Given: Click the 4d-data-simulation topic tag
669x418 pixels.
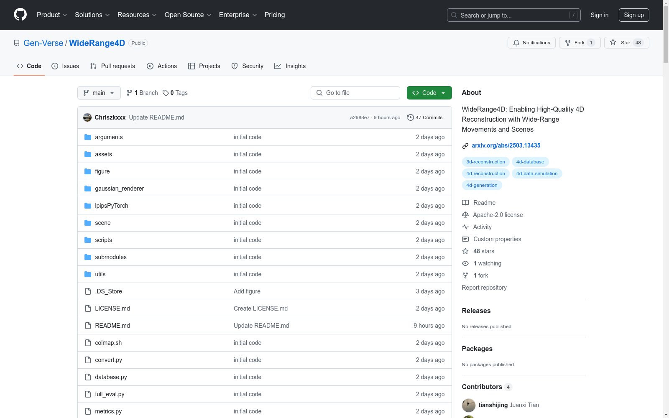Looking at the screenshot, I should (537, 173).
